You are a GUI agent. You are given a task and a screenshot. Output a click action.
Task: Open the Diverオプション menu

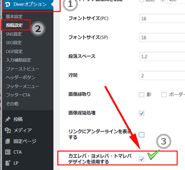28,5
